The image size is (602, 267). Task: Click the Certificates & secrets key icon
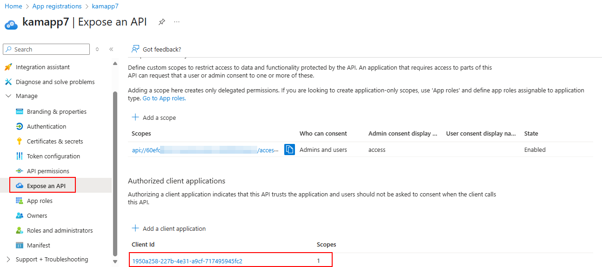(x=20, y=141)
